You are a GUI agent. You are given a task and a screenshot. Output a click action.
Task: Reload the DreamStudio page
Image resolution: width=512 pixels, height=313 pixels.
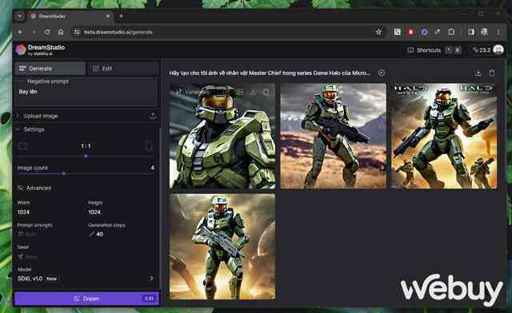click(x=47, y=32)
